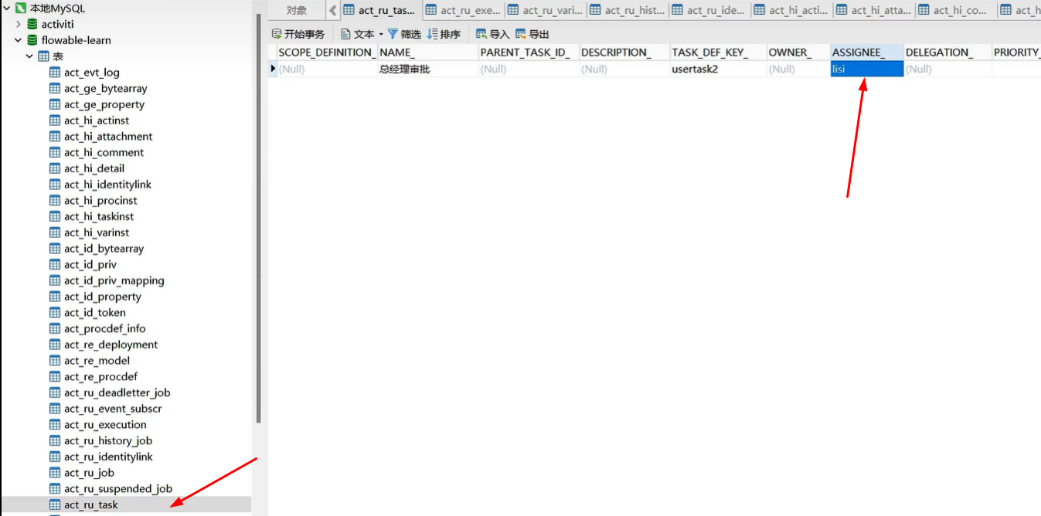Open the act_id_token table in tree

(x=95, y=313)
